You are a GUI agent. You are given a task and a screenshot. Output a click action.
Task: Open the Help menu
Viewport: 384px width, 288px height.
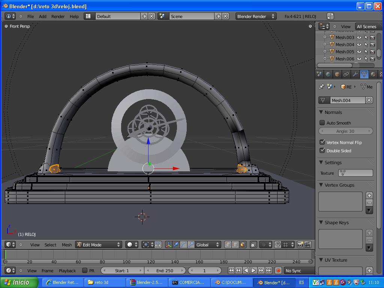click(74, 16)
